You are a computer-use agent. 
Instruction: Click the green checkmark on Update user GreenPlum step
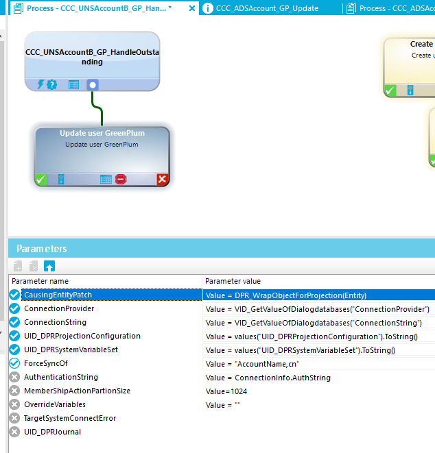click(x=40, y=180)
